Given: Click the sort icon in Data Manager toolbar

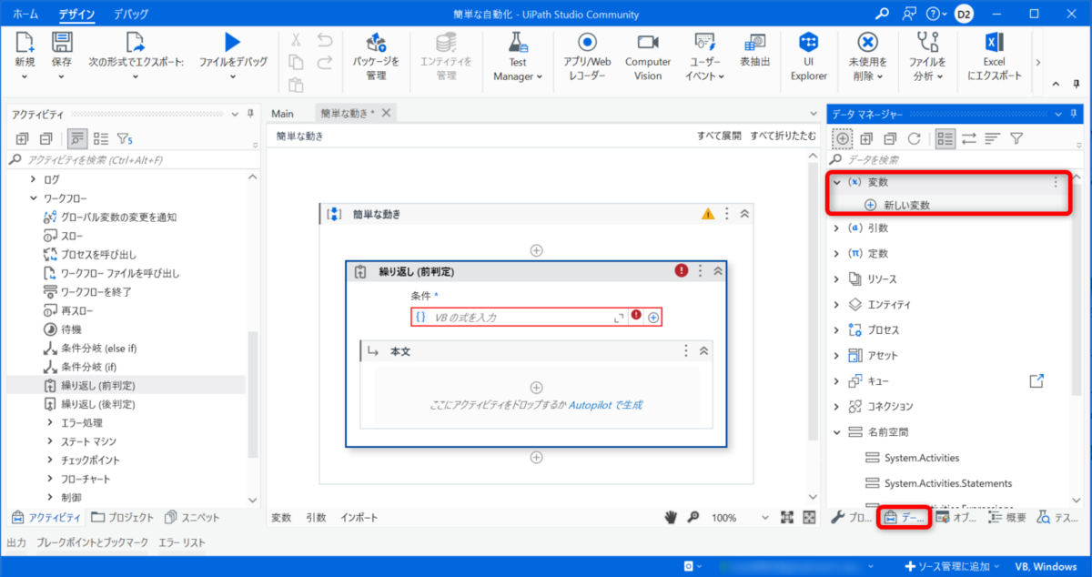Looking at the screenshot, I should click(993, 138).
